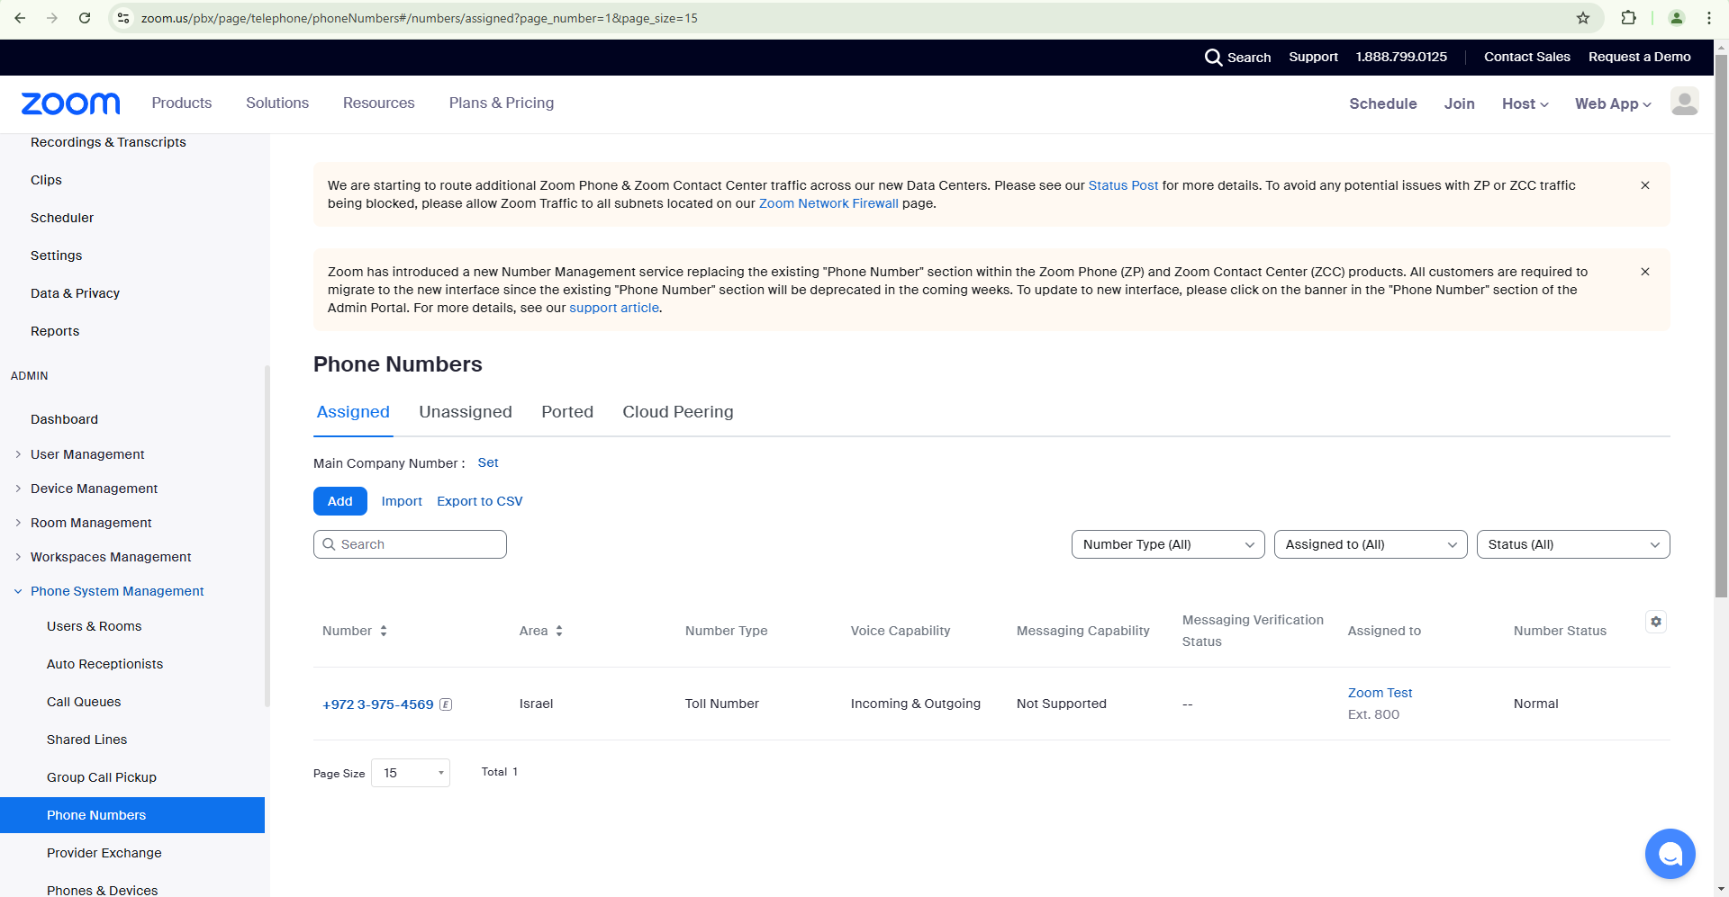Click Contact Sales in top bar

[x=1527, y=57]
